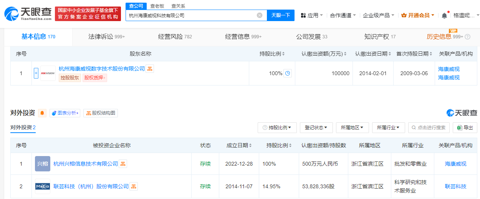Viewport: 480px width, 199px height.
Task: Select the 查关系 search tab
Action: pos(178,6)
